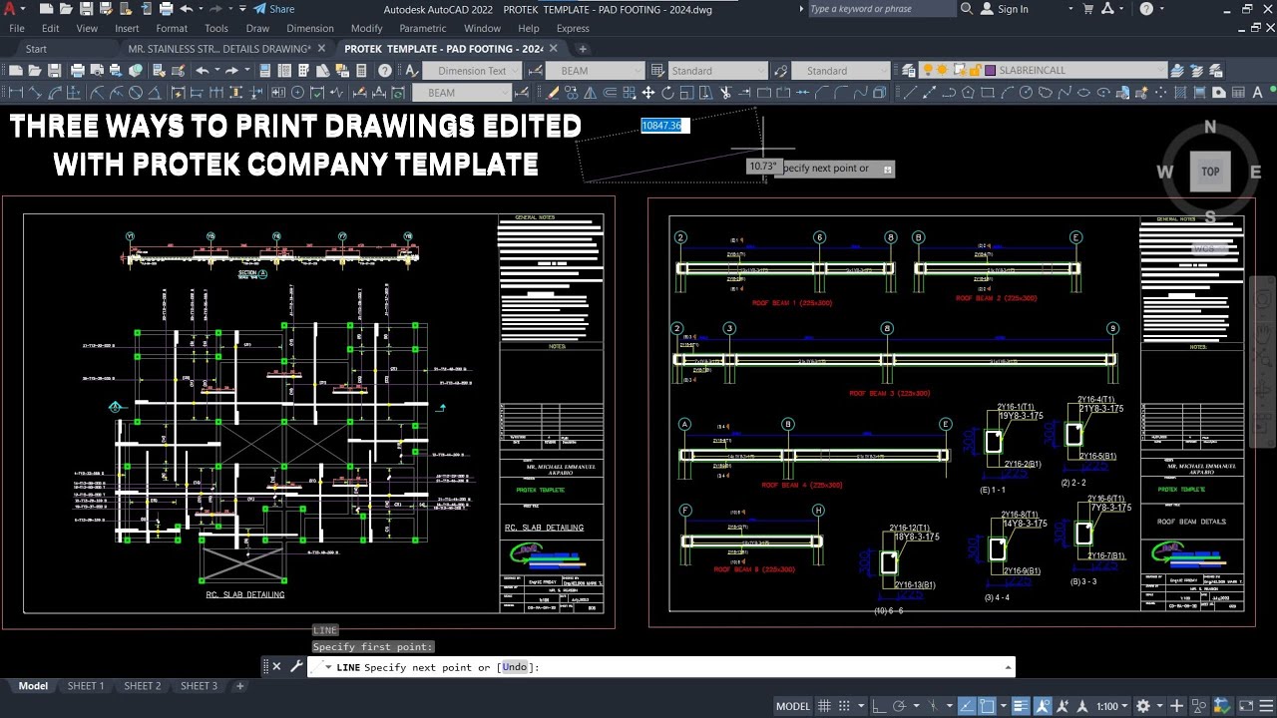
Task: Open the Parametric menu
Action: 422,28
